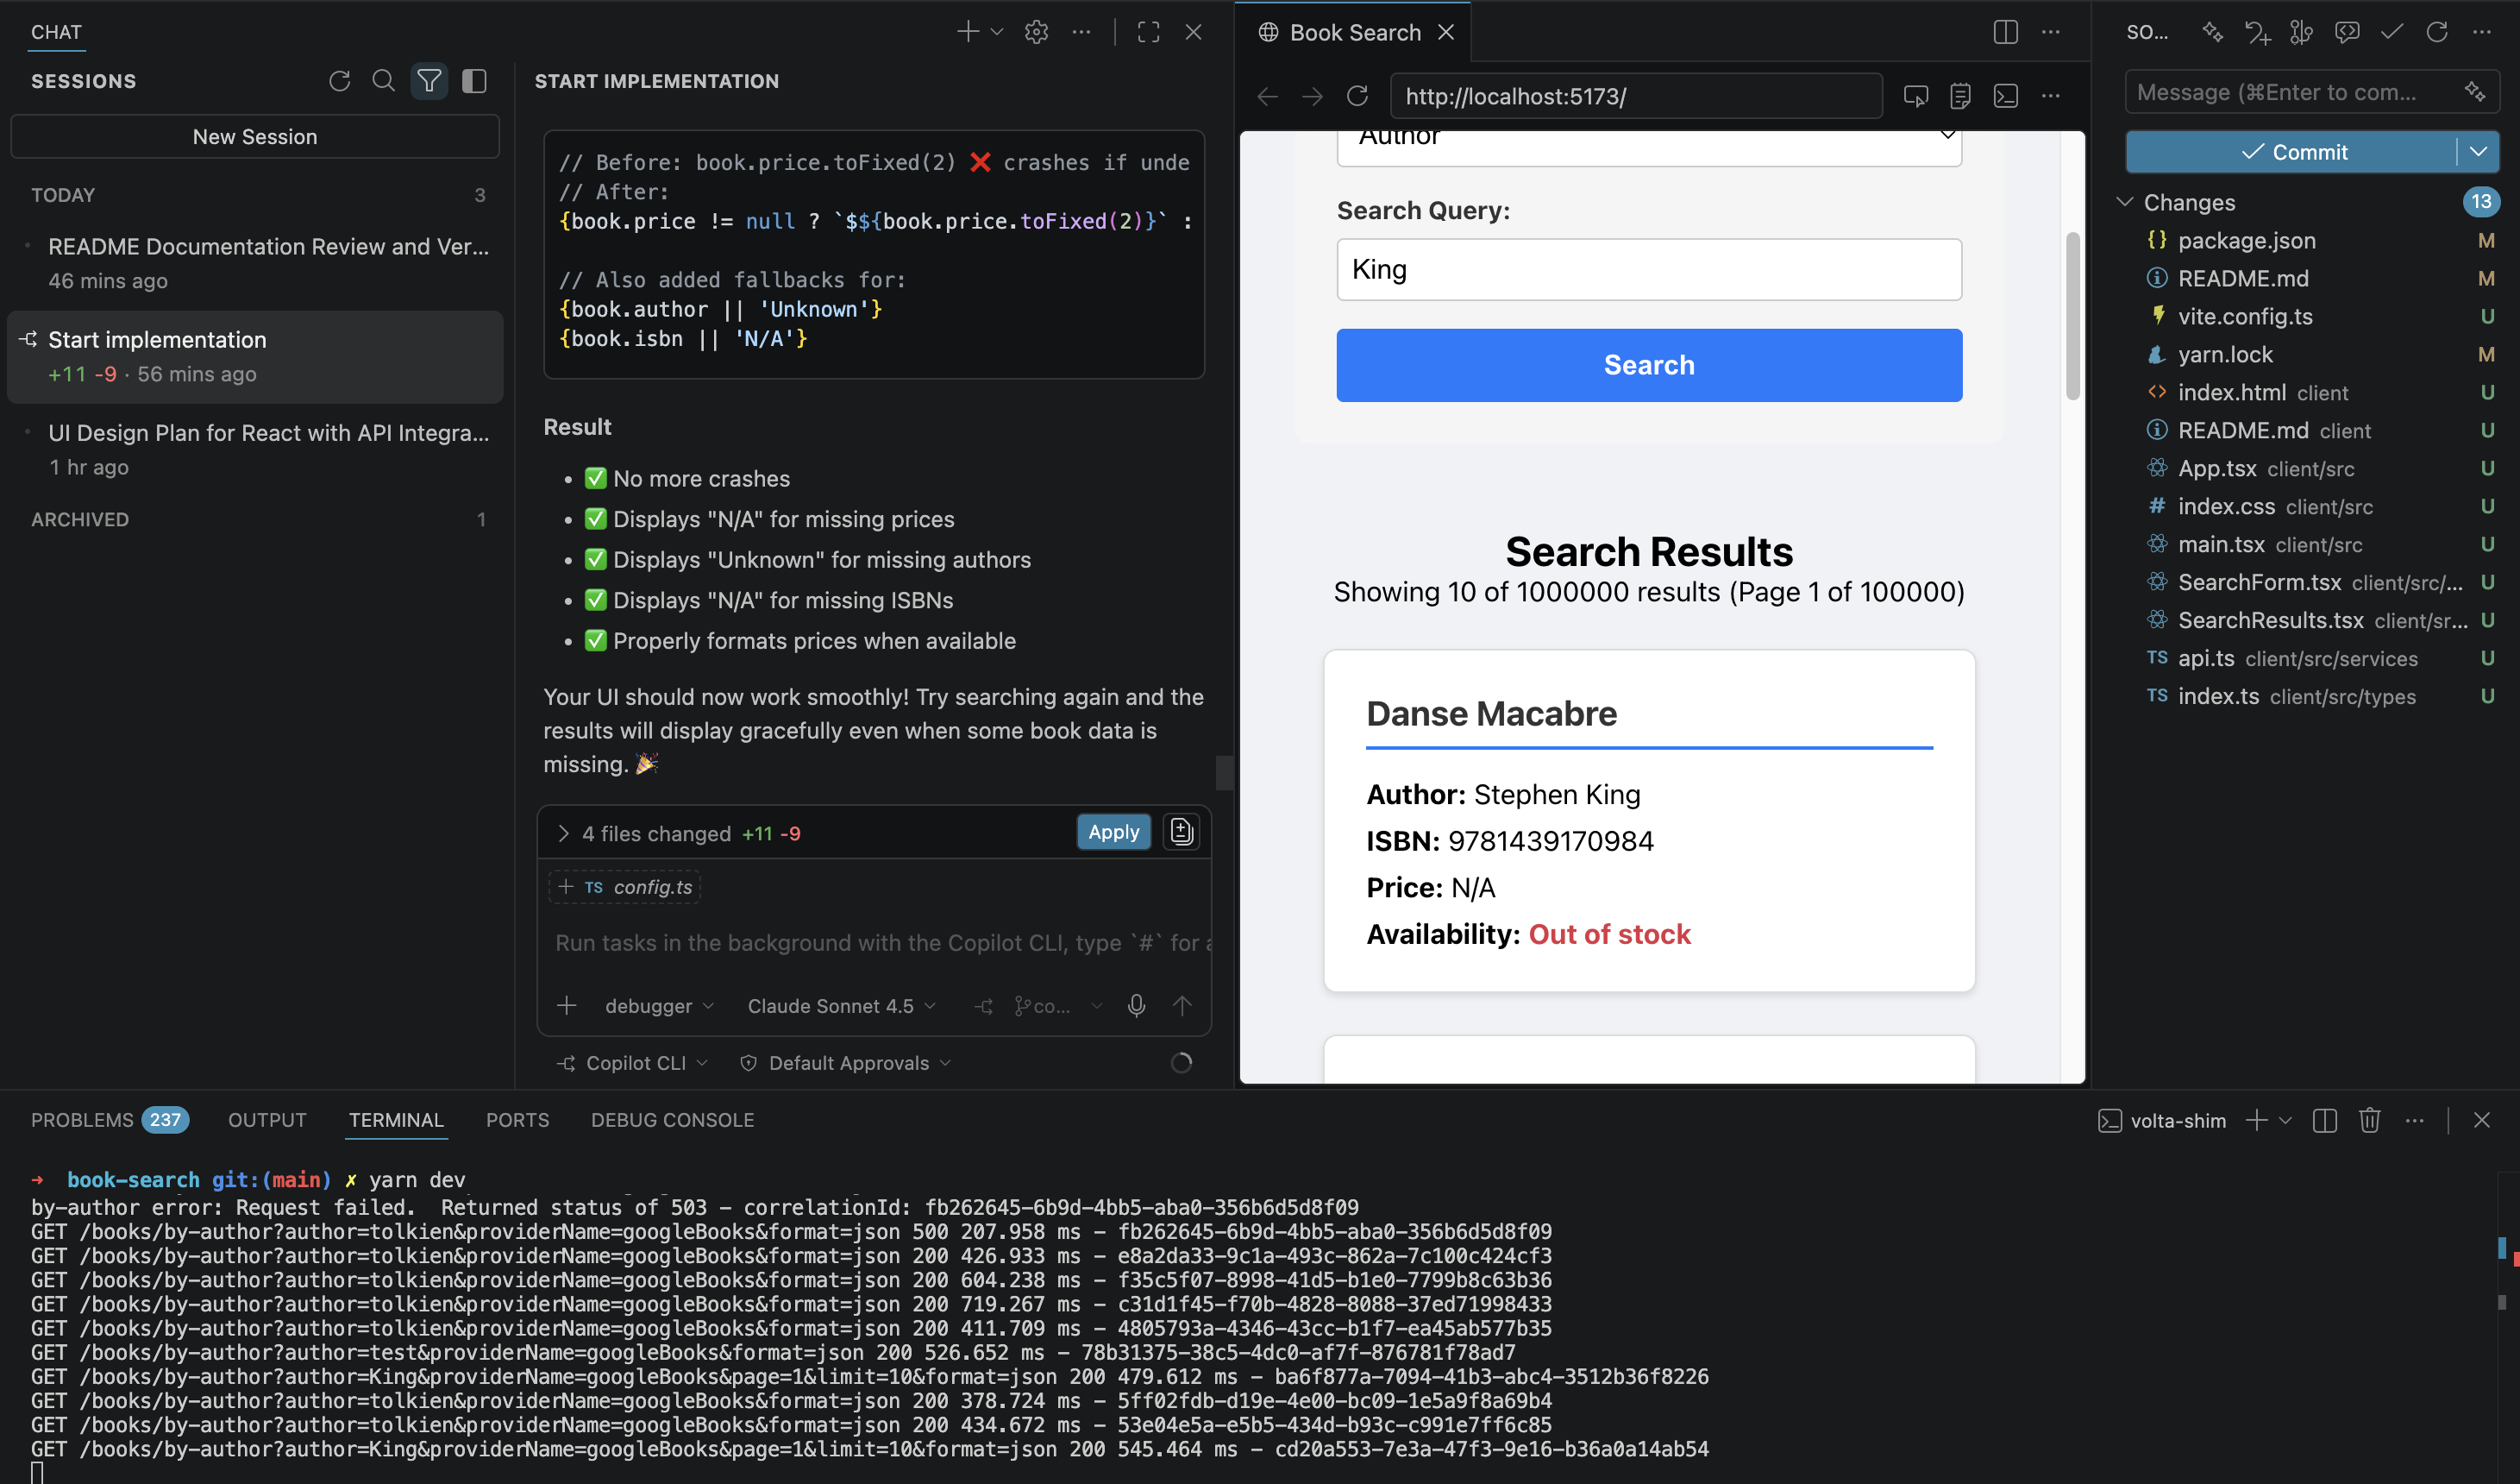Viewport: 2520px width, 1484px height.
Task: Open the new chat dropdown chevron
Action: [x=996, y=32]
